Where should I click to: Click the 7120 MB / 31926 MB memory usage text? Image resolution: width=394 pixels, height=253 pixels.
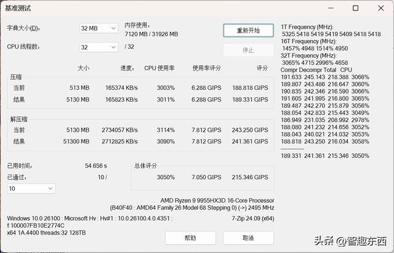tap(151, 34)
